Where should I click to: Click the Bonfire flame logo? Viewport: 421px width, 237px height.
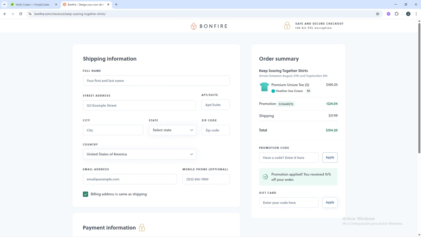193,26
